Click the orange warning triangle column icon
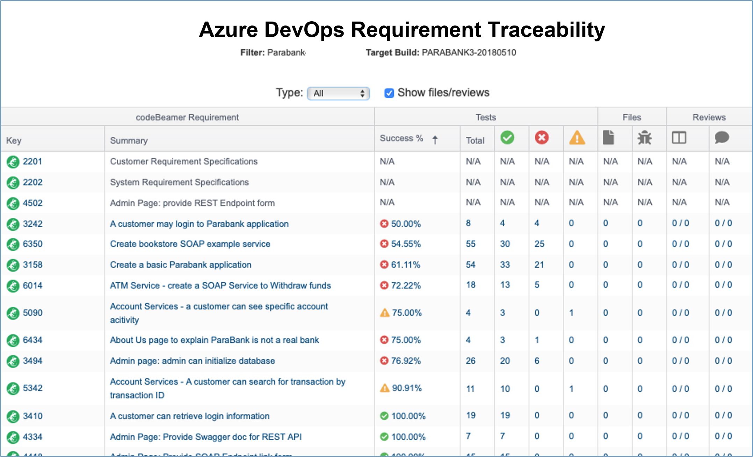Screen dimensions: 753x457 pos(577,138)
